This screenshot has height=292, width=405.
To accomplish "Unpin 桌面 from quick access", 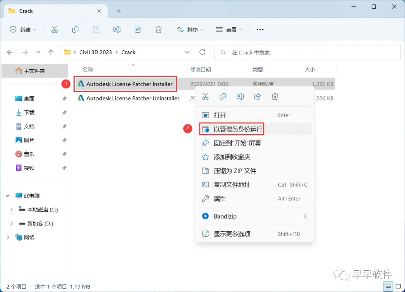I will point(64,99).
